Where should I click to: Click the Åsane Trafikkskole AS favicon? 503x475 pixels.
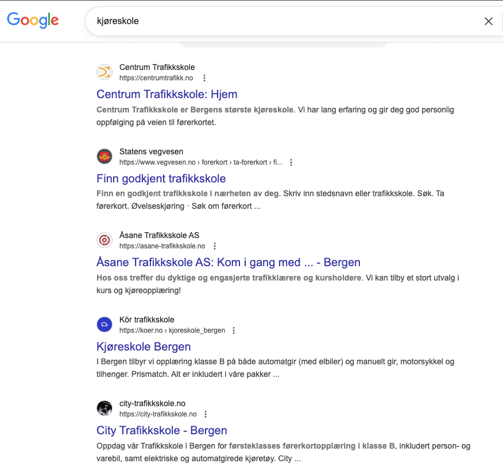(x=105, y=240)
